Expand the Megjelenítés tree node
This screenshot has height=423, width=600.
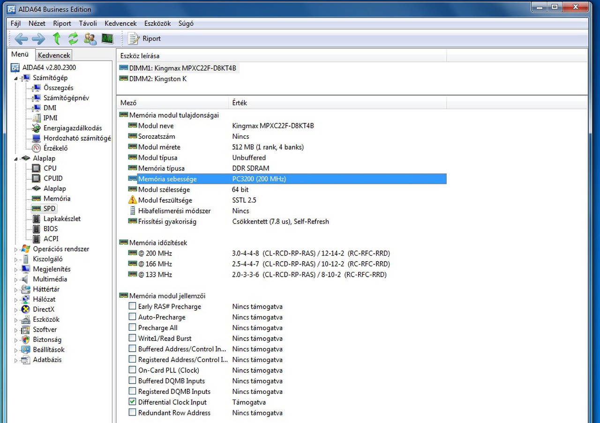click(x=16, y=270)
